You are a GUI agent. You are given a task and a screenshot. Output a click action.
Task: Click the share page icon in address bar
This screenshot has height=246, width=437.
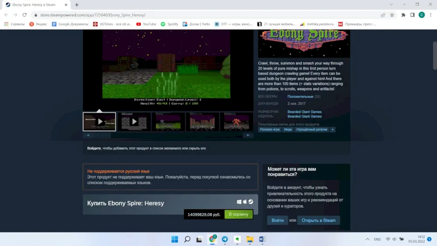(x=383, y=15)
